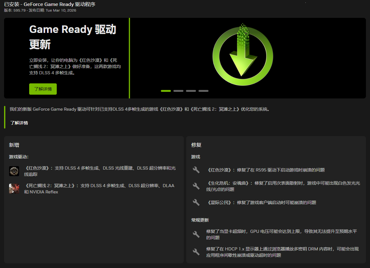
Task: Click the sentence starting 我们的新版 GeForce Game Ready
Action: (x=140, y=109)
